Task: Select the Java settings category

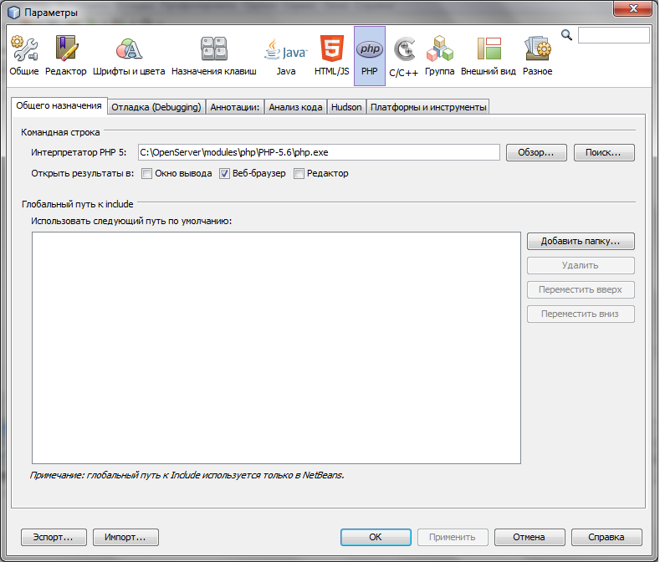Action: pos(286,55)
